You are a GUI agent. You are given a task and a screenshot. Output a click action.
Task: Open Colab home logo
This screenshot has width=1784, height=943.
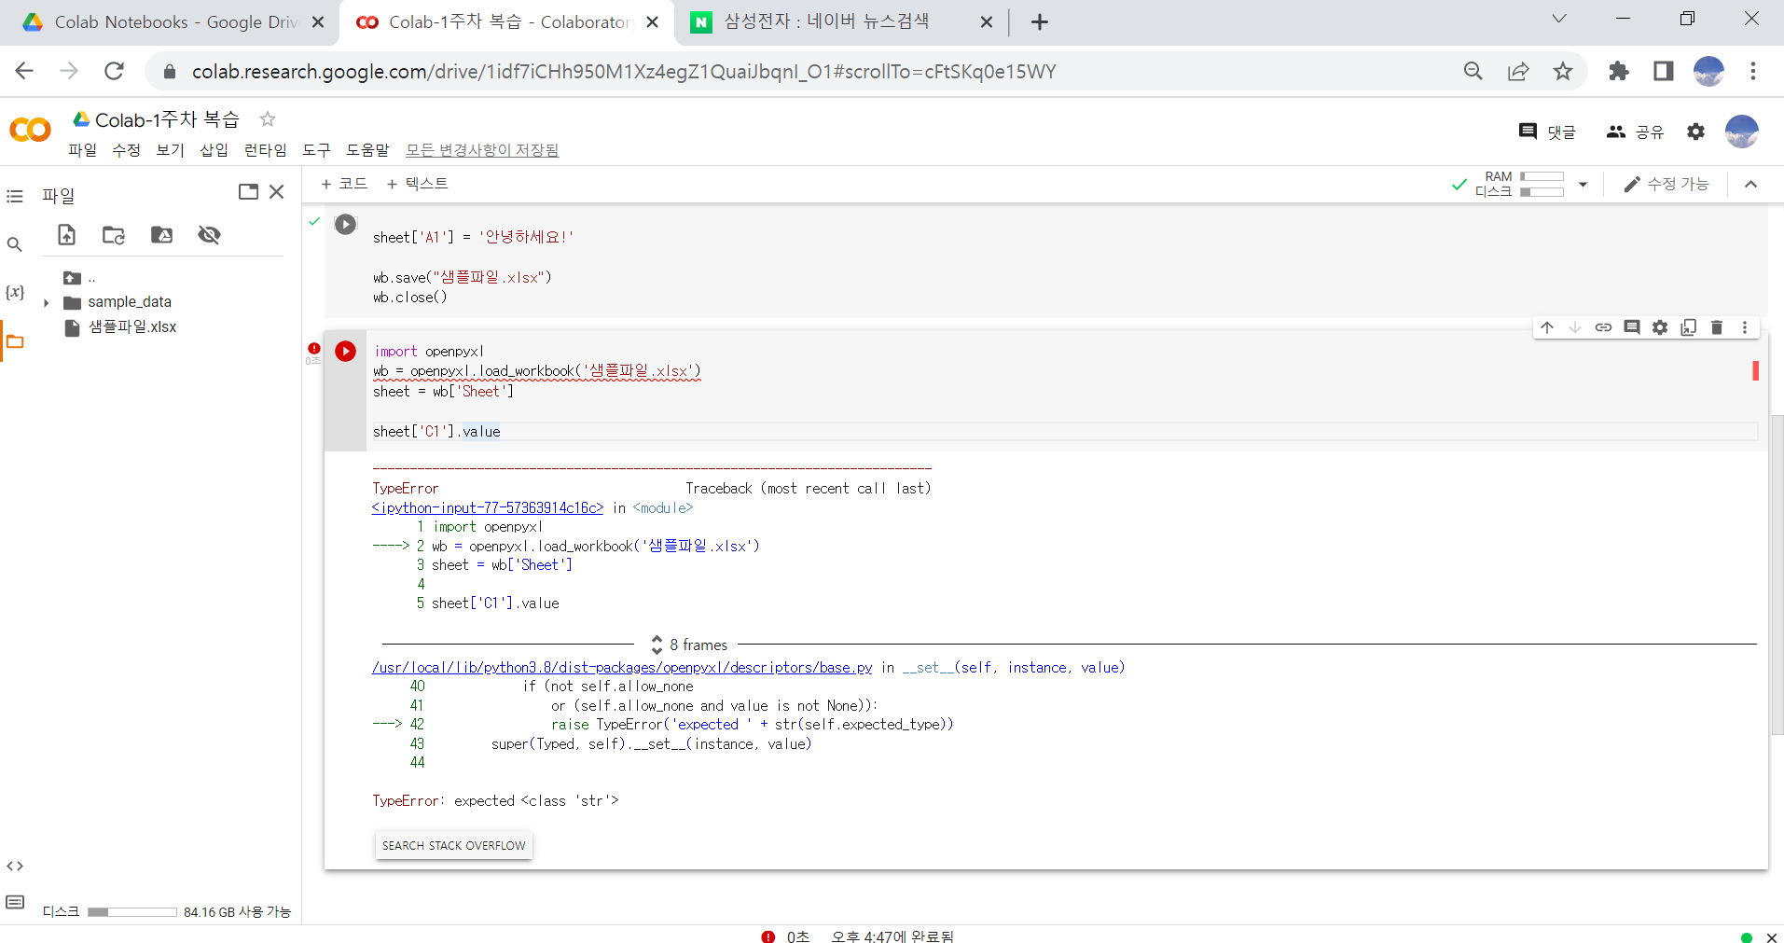(30, 131)
